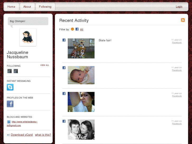Open the black-and-white couple photo thumbnail

tap(81, 129)
